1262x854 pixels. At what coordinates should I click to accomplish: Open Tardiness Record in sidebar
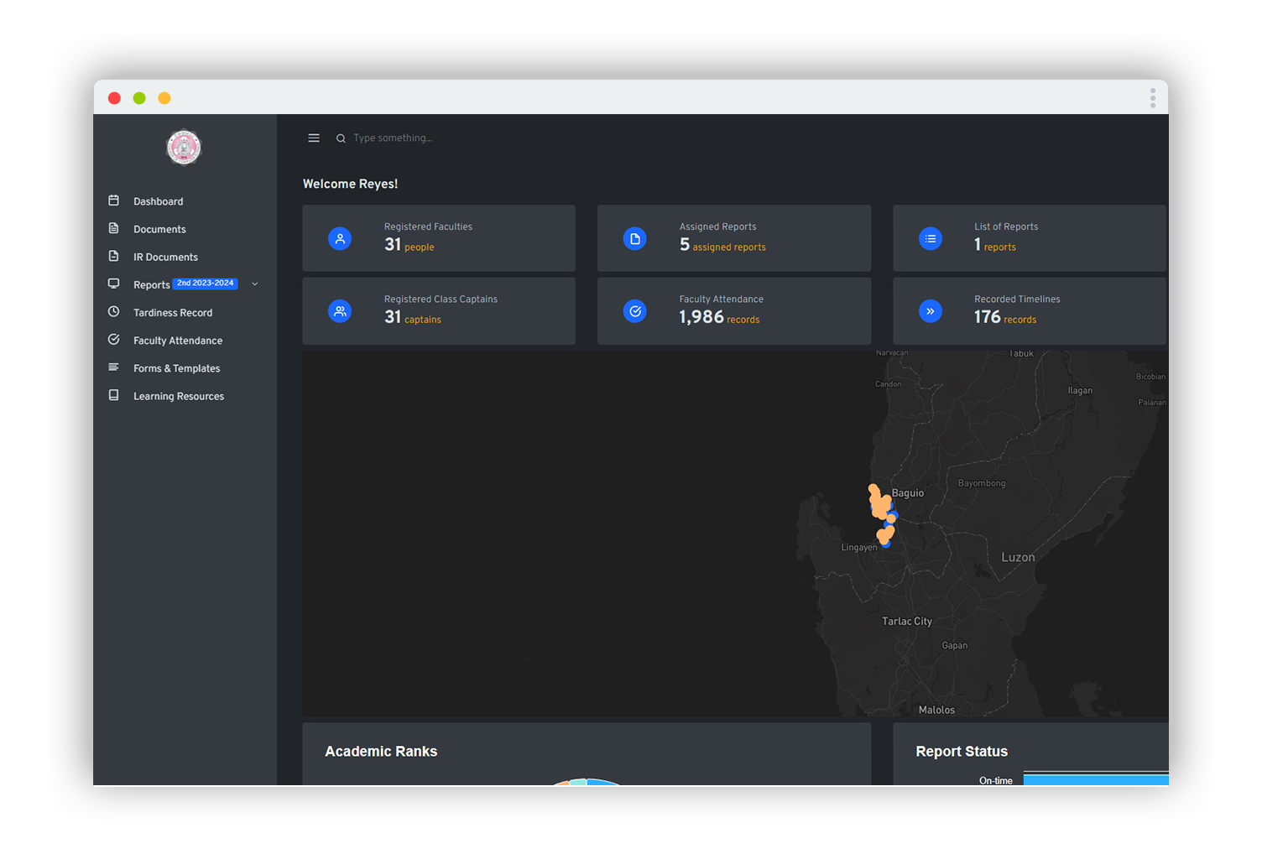tap(173, 313)
